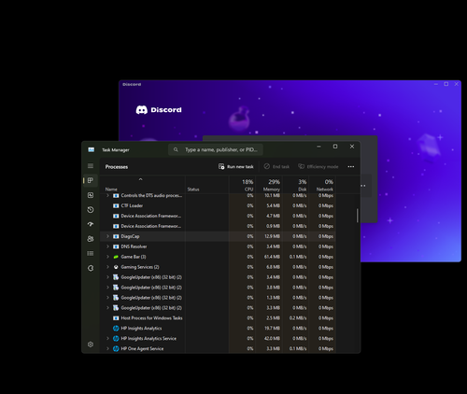Screen dimensions: 467x394
Task: Sort processes by the Name column header
Action: point(111,190)
